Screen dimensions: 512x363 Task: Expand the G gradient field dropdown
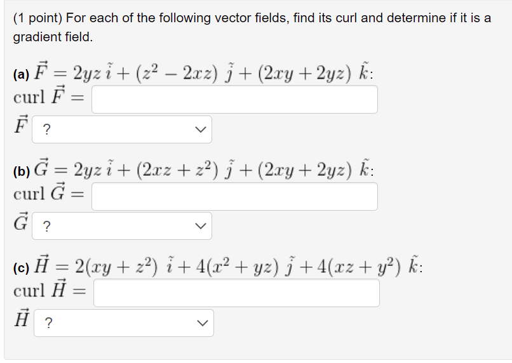click(122, 226)
